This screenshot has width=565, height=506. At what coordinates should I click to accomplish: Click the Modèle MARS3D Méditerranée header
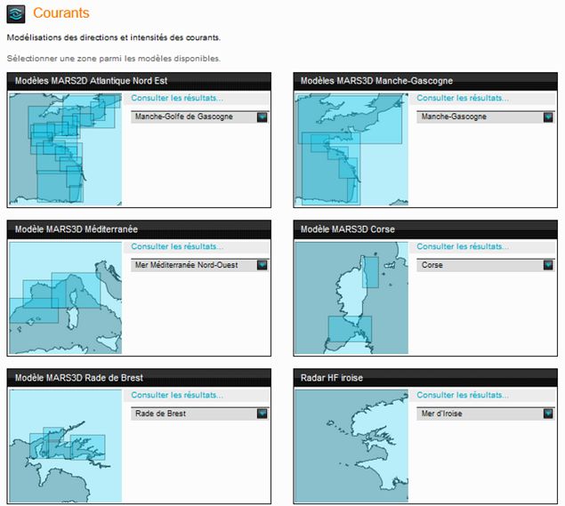[139, 229]
